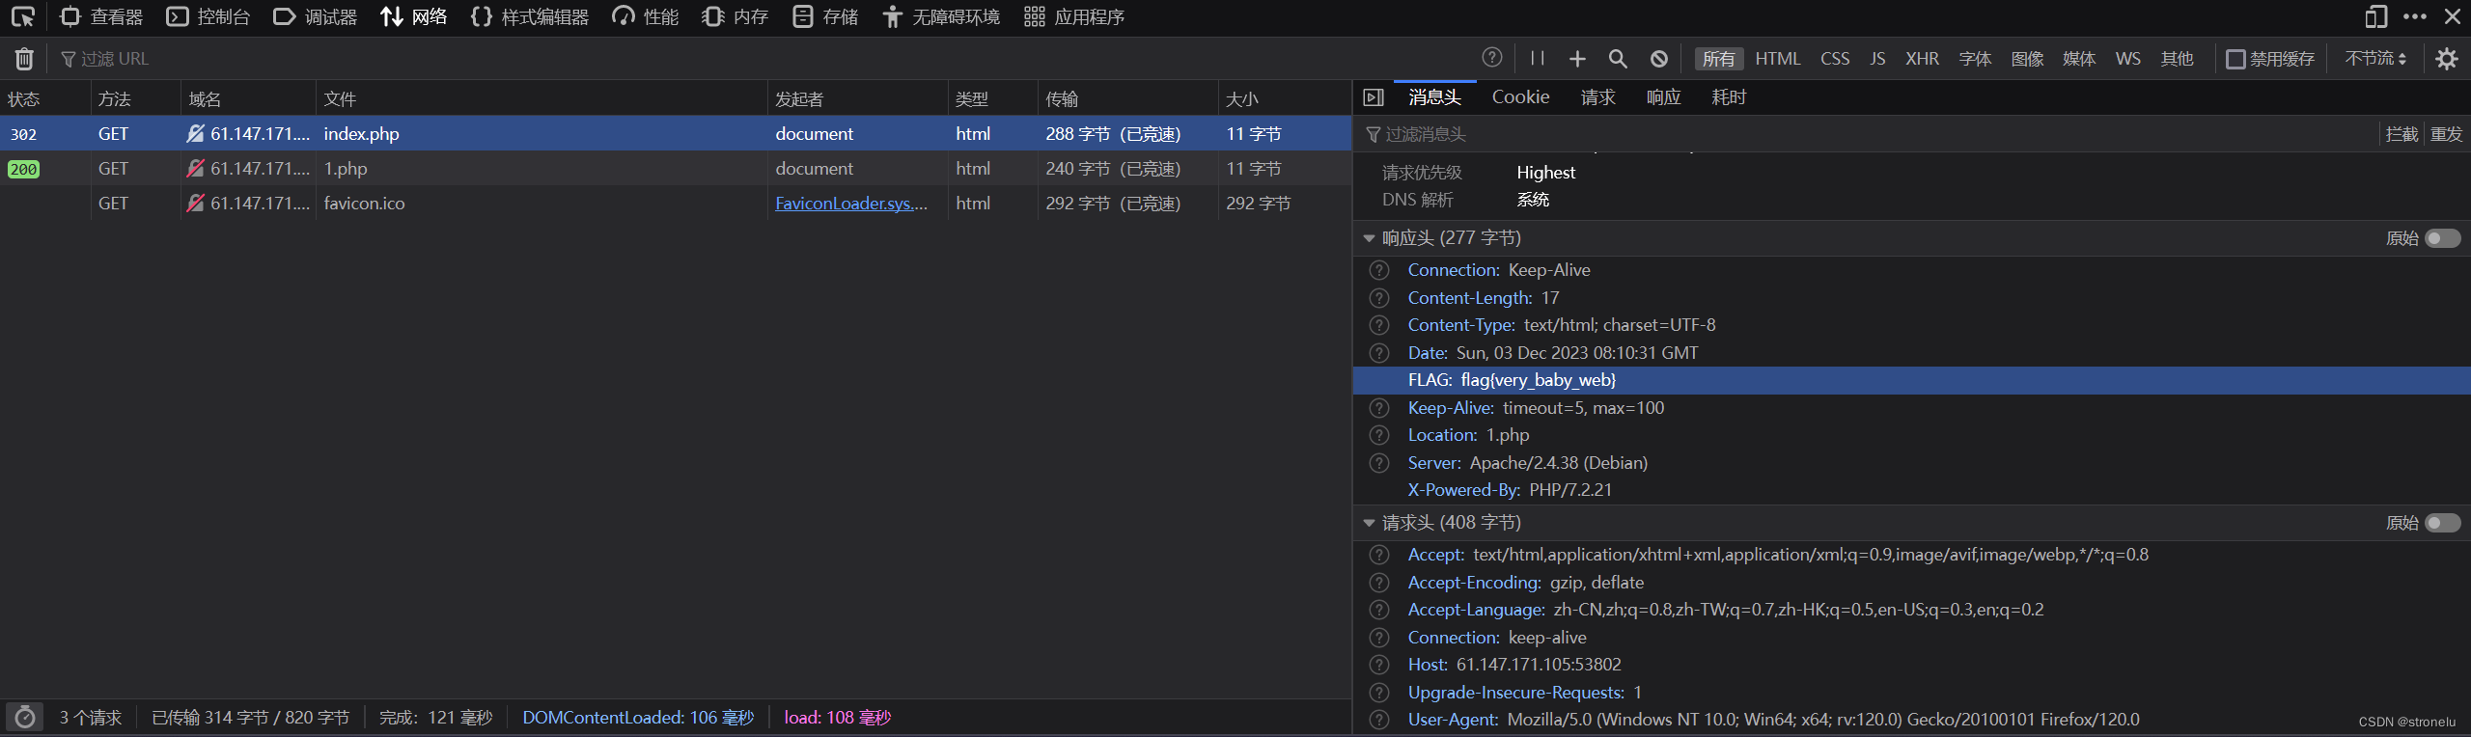Select the 所有 filter button
The image size is (2471, 737).
[x=1718, y=59]
